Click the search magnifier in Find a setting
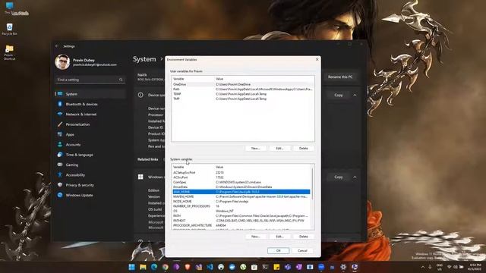486x273 pixels. pyautogui.click(x=121, y=80)
